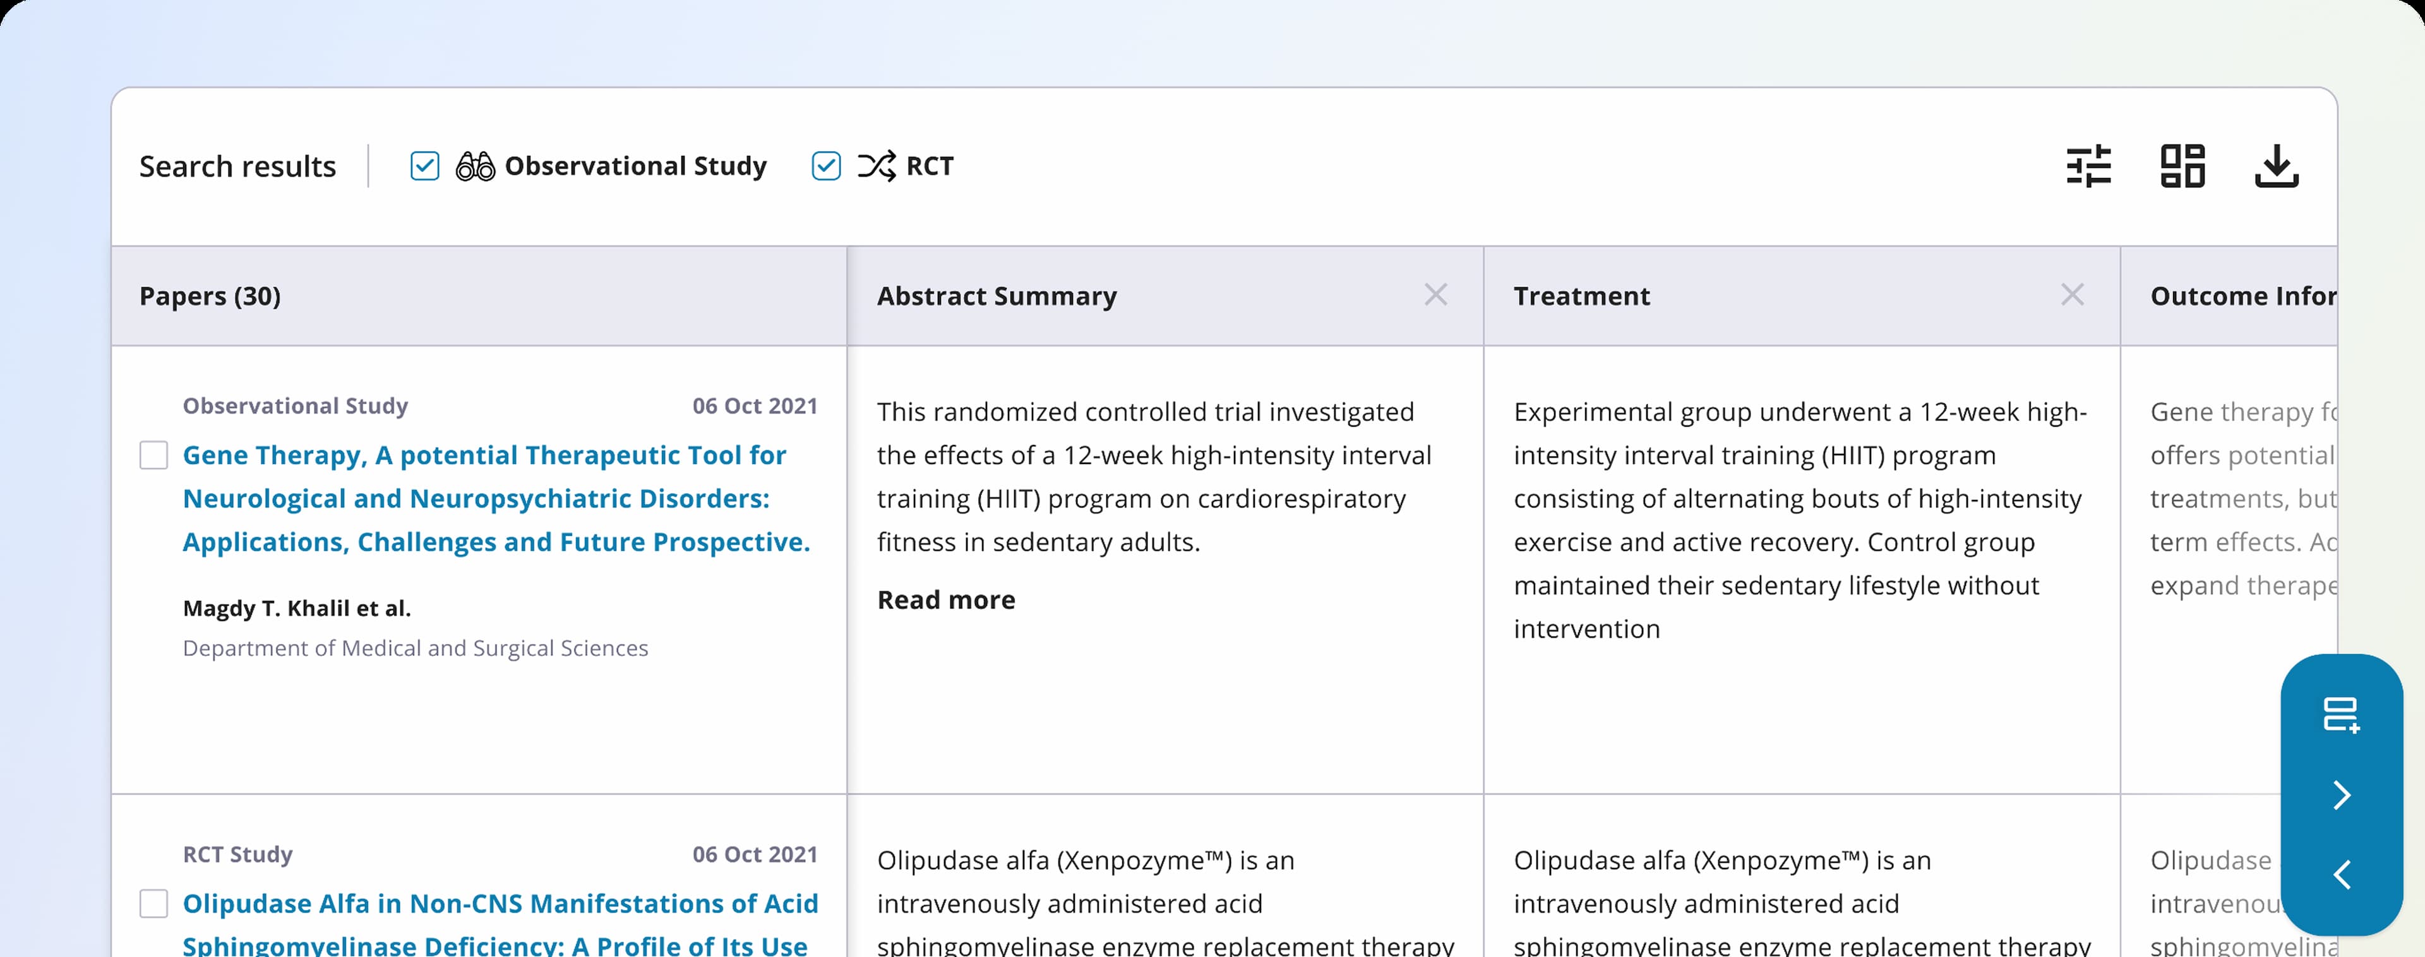Click the 06 Oct 2021 date on Olipudase row

tap(755, 855)
